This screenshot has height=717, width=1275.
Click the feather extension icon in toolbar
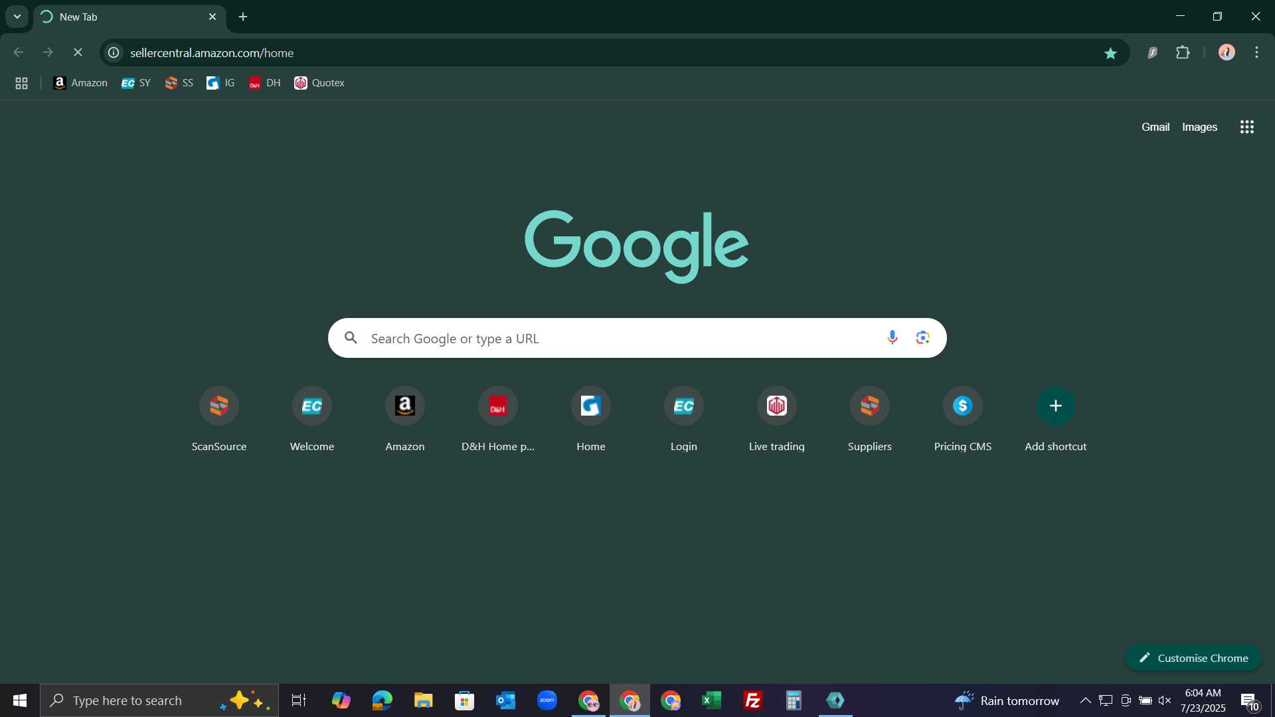[x=1153, y=52]
